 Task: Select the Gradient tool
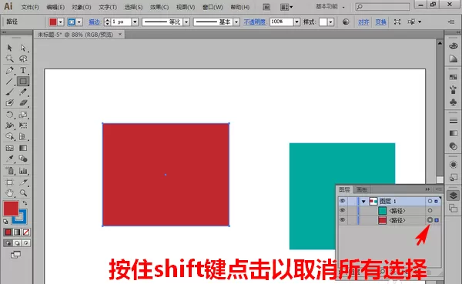coord(23,148)
